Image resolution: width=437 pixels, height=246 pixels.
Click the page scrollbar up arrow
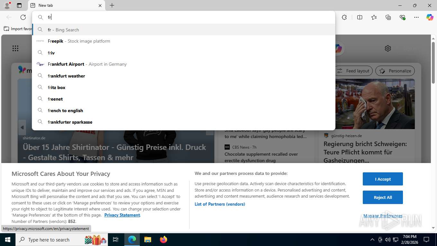[433, 38]
